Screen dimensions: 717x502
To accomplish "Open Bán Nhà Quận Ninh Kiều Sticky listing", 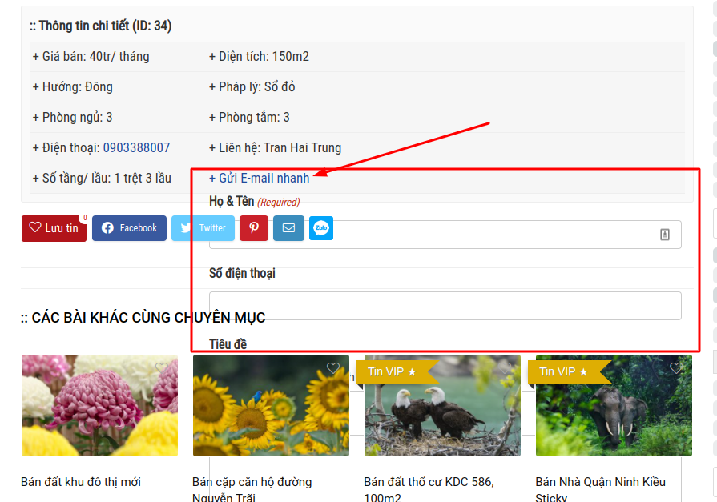I will [x=600, y=490].
